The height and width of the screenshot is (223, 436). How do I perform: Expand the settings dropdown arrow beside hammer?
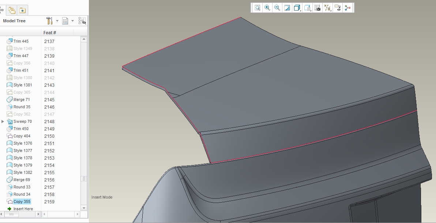coord(57,21)
